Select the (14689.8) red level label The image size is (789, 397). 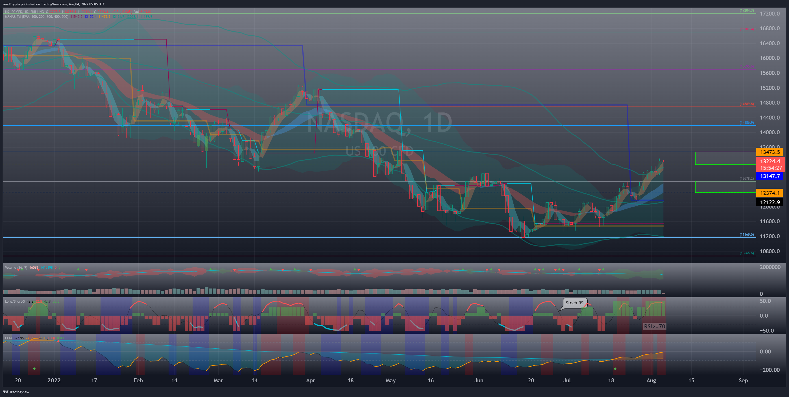(747, 104)
